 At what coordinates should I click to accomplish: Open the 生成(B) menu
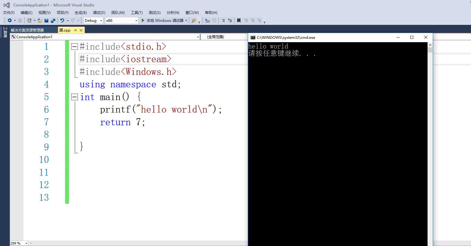(x=81, y=12)
